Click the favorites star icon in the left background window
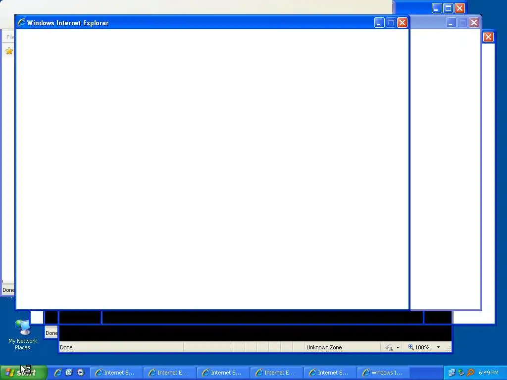This screenshot has width=507, height=380. click(9, 51)
